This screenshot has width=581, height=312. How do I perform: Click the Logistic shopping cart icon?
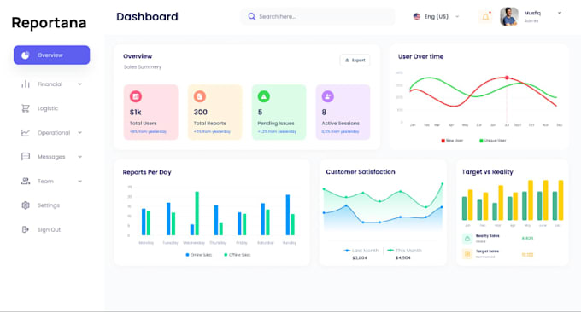[25, 108]
